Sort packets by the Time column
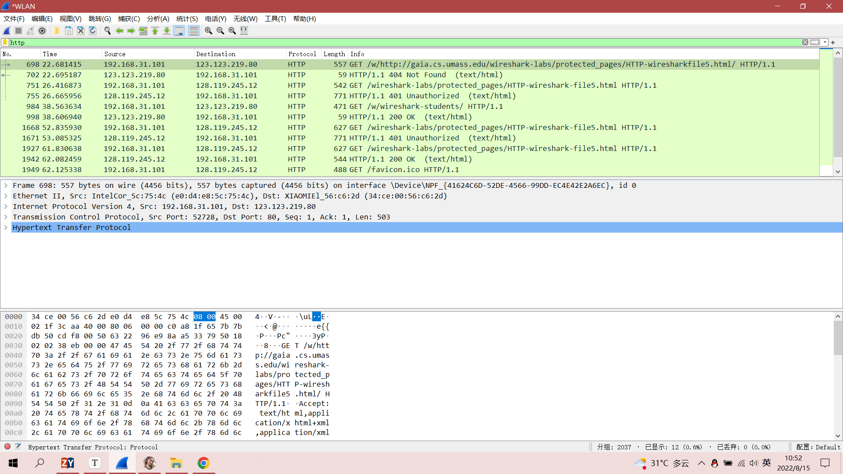Viewport: 843px width, 474px height. (x=71, y=54)
